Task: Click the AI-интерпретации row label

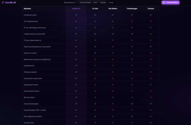Action: 31,21
